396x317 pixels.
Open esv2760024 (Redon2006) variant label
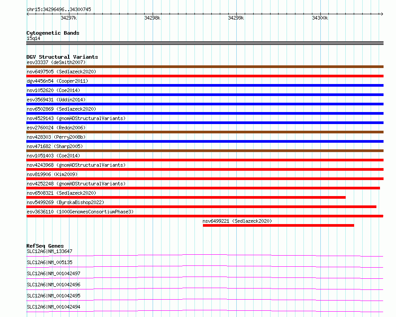(56, 128)
